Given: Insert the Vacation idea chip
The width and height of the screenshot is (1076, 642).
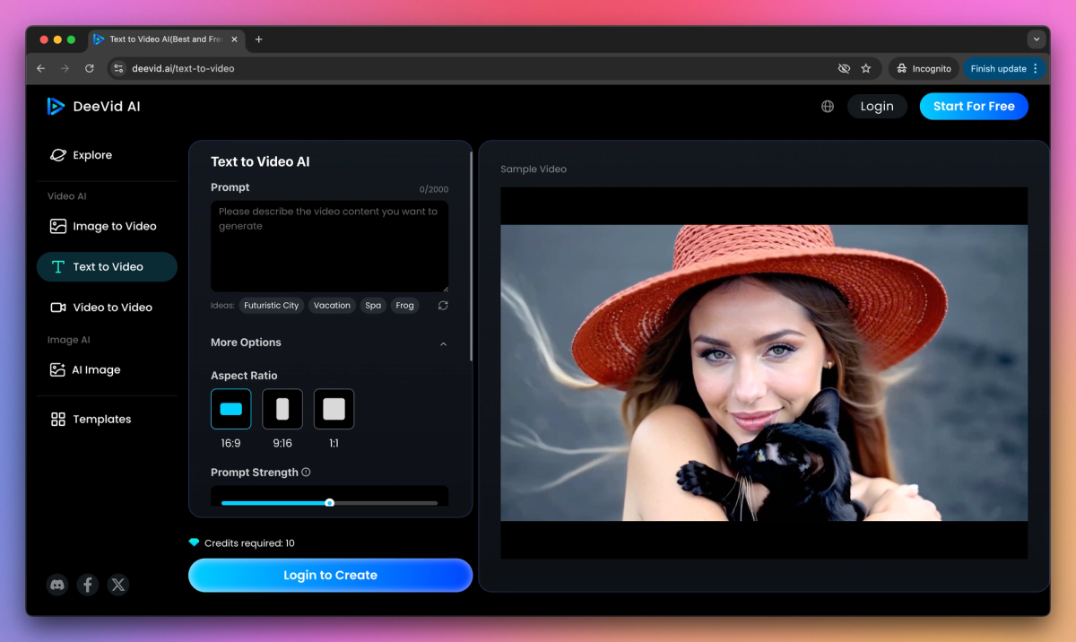Looking at the screenshot, I should tap(332, 306).
